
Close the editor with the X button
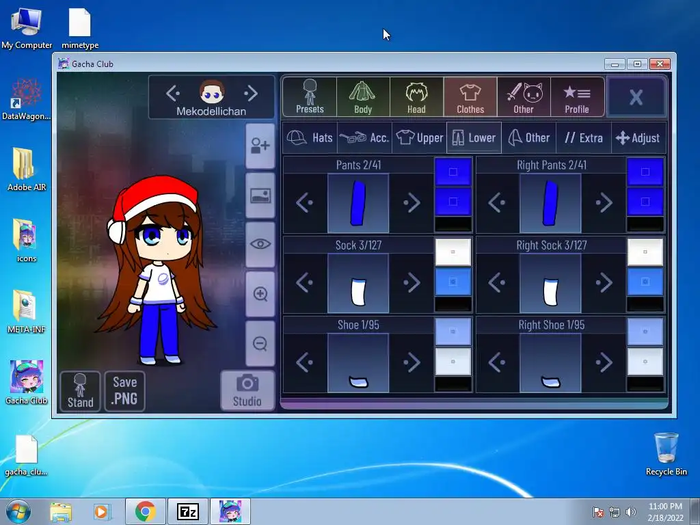coord(636,97)
